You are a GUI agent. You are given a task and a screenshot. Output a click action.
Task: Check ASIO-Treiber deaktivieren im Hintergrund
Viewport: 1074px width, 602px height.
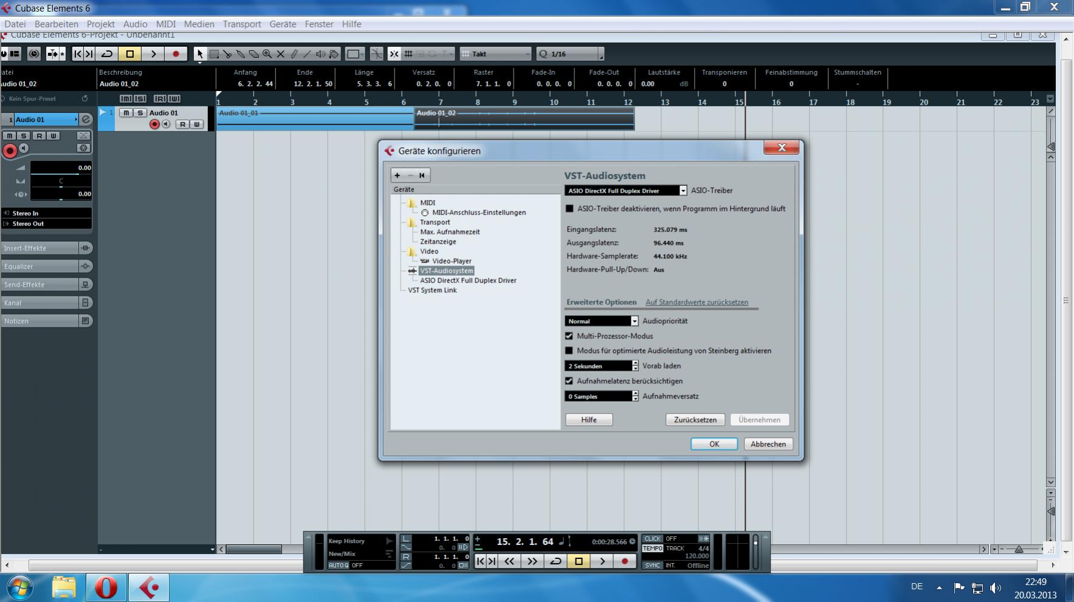[x=570, y=208]
